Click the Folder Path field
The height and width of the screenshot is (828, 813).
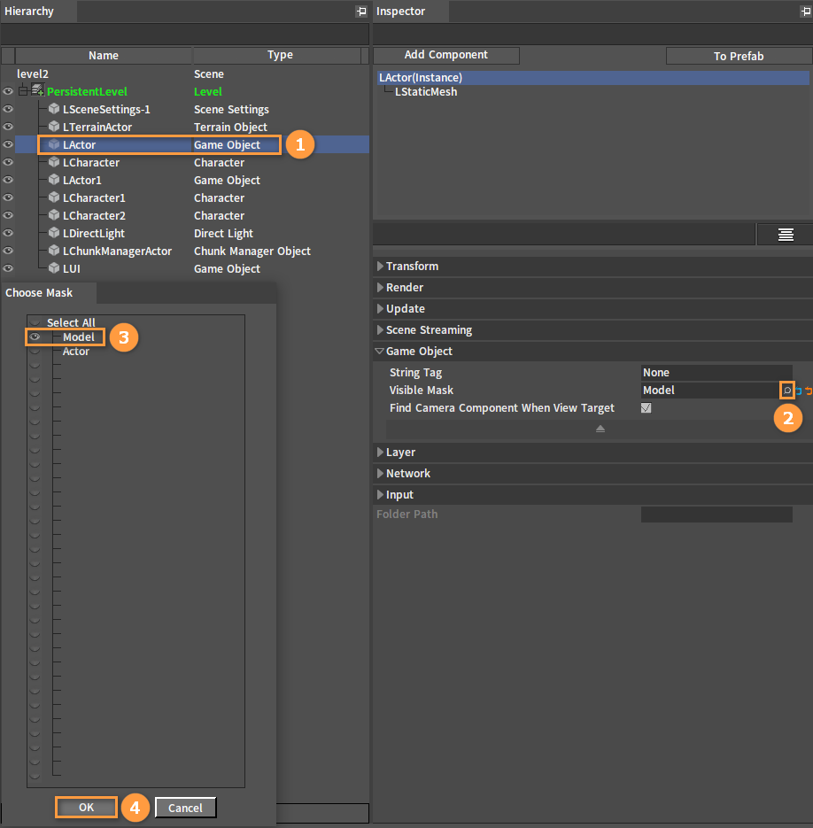tap(716, 515)
